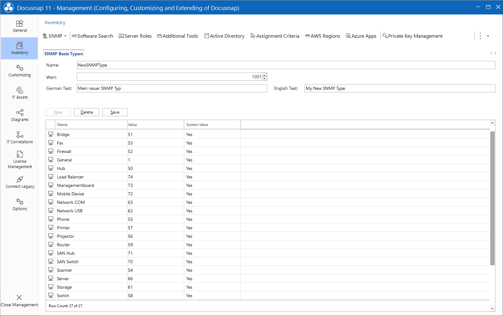Select the Storage row
503x316 pixels.
click(x=268, y=287)
